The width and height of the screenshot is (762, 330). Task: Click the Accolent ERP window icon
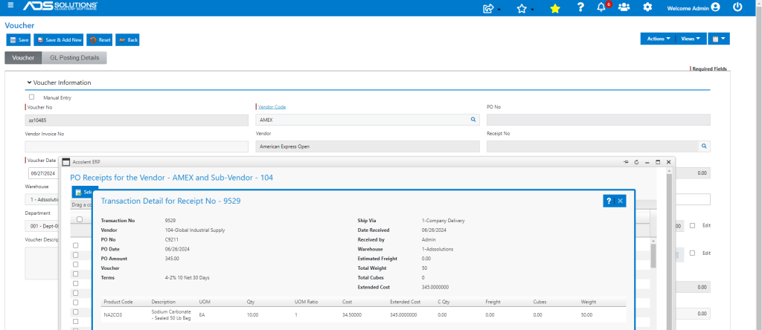(x=66, y=161)
